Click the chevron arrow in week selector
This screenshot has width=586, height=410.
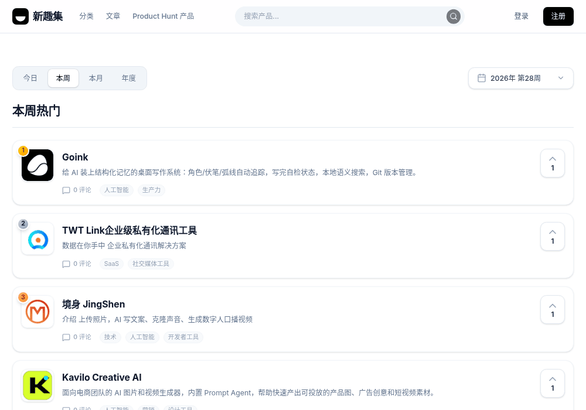[x=561, y=78]
